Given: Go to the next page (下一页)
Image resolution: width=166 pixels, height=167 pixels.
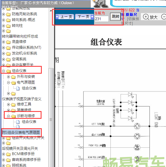Looking at the screenshot, I should point(84,17).
